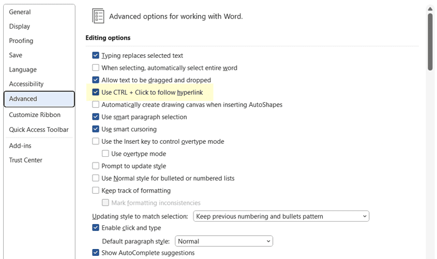Open Updating style to match selection dropdown
Screen dimensions: 437x259
[281, 217]
